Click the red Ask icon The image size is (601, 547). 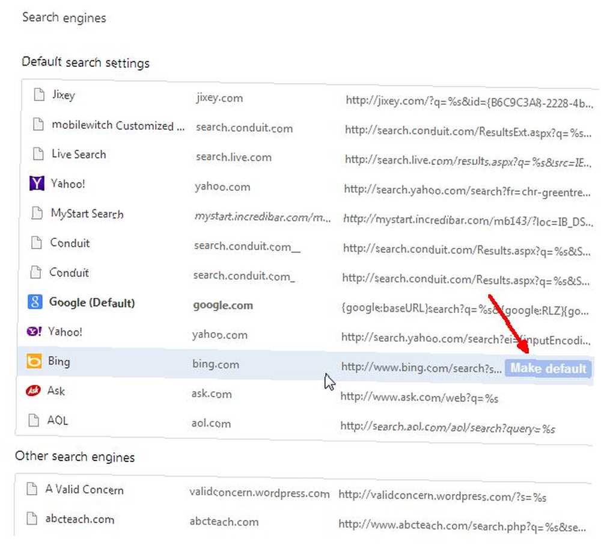[33, 391]
